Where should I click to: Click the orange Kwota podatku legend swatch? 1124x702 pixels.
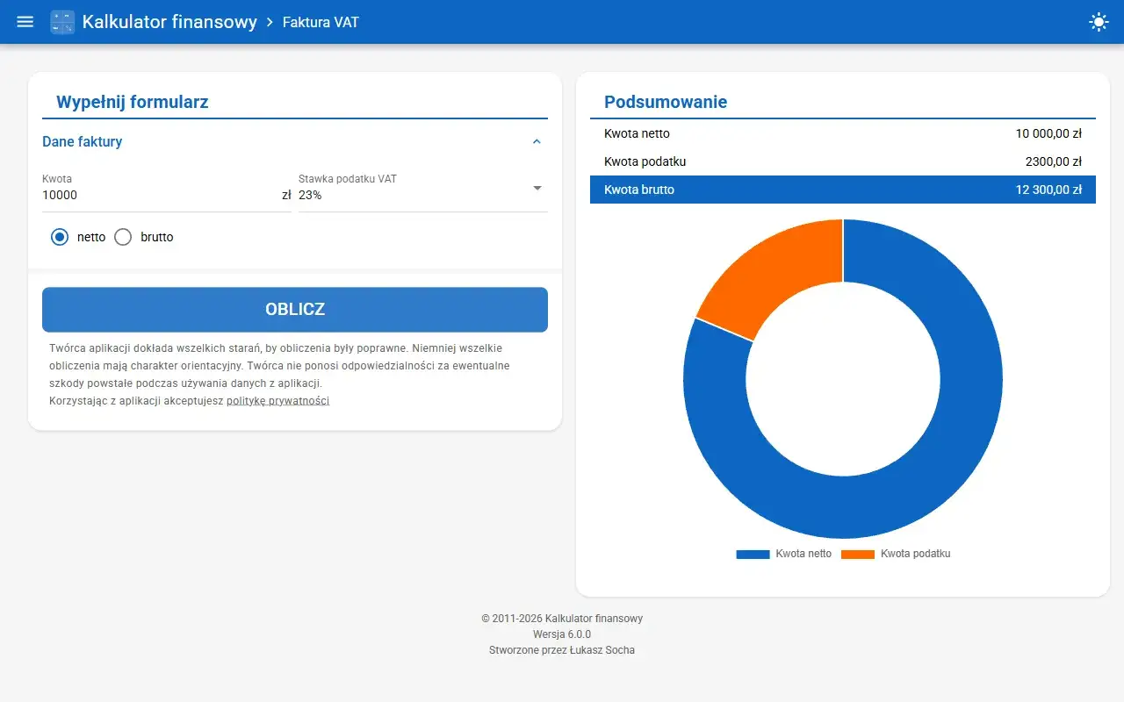point(857,555)
